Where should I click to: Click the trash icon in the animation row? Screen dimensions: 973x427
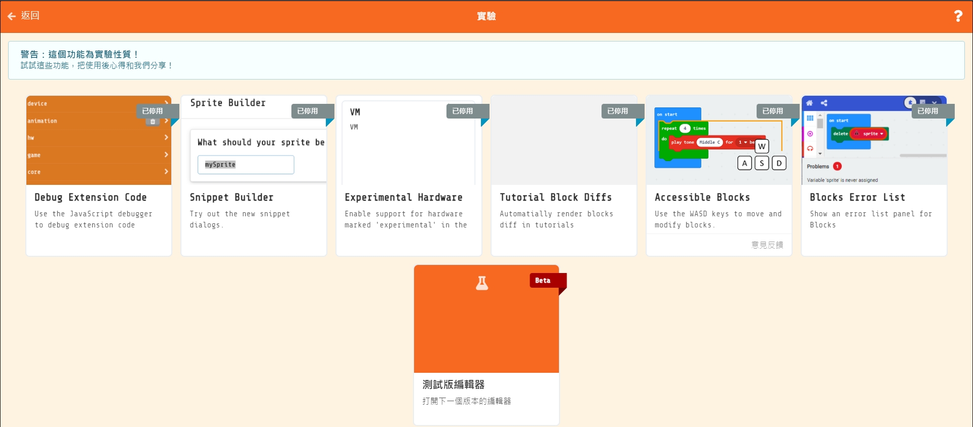[x=153, y=122]
